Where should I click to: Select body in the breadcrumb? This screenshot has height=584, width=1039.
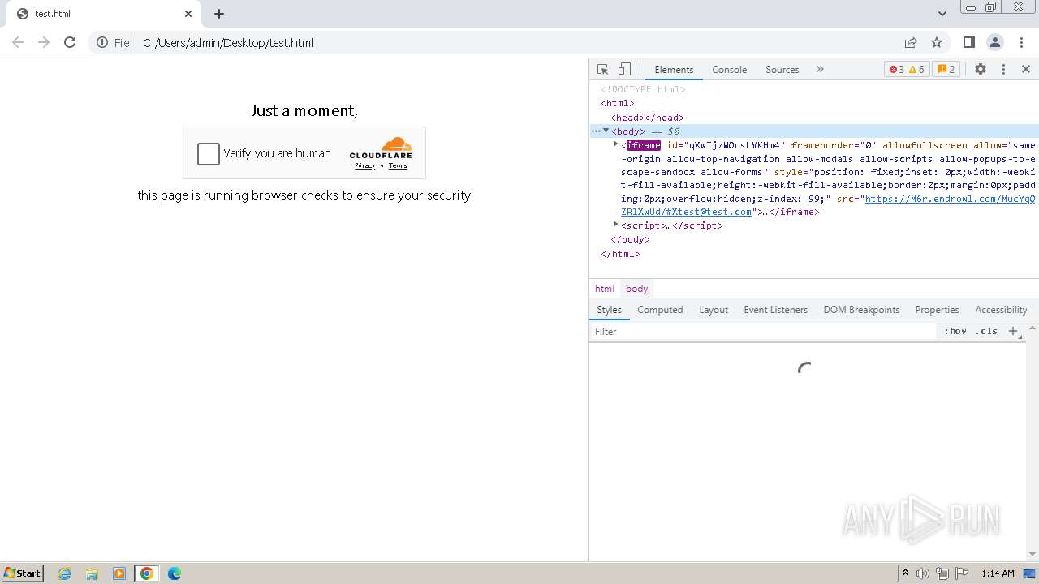pyautogui.click(x=636, y=289)
